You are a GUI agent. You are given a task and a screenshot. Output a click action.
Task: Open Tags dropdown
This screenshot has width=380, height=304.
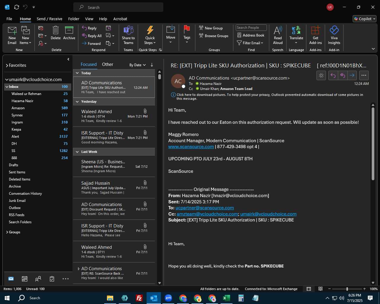[187, 35]
